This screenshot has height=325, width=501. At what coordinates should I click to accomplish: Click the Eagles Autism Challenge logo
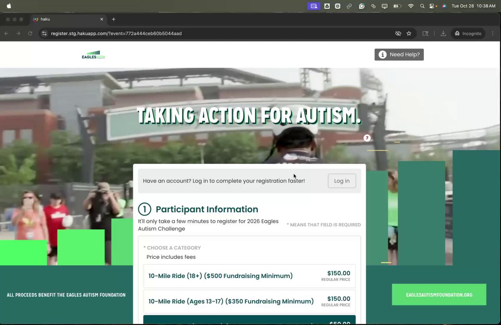pos(93,55)
